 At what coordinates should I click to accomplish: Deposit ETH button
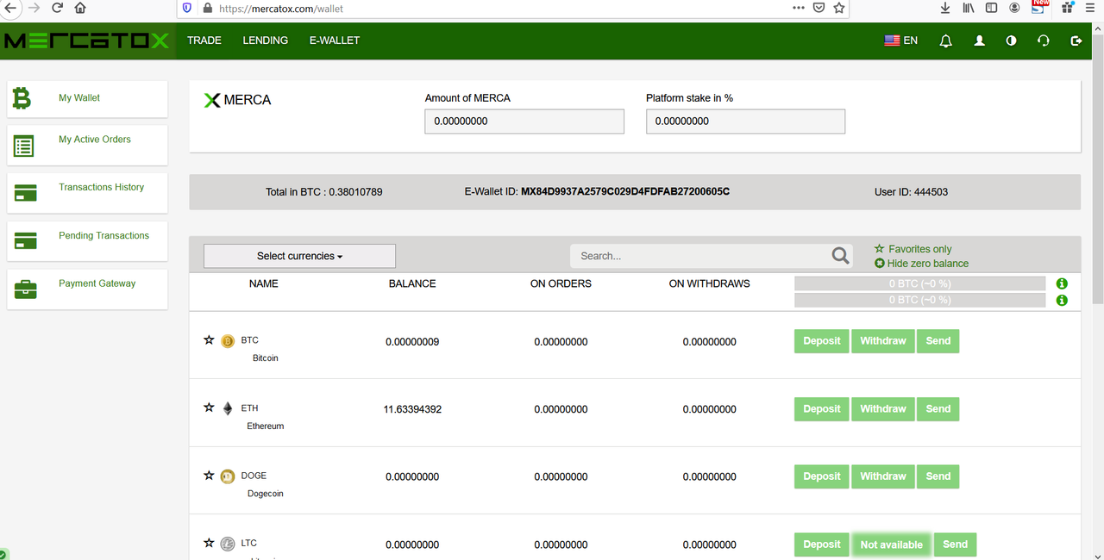click(x=822, y=409)
